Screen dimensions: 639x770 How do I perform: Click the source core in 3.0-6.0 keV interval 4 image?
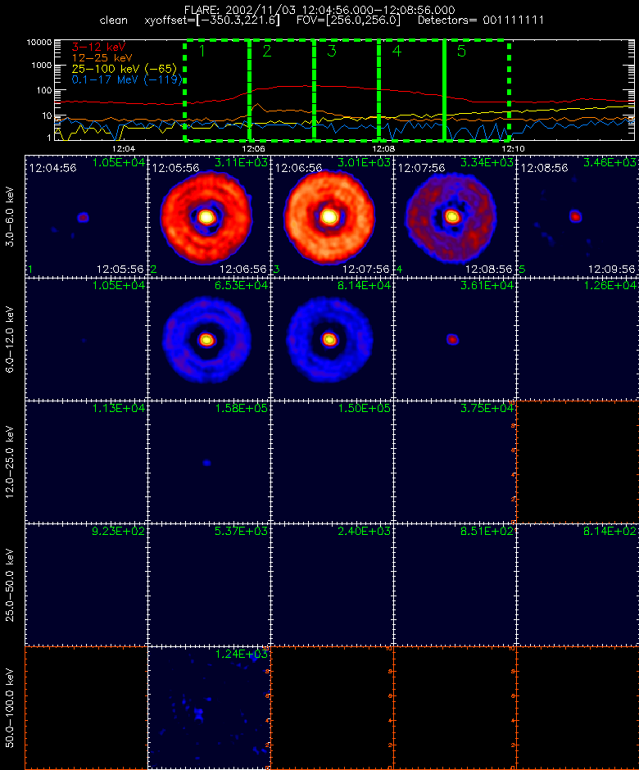[x=452, y=216]
